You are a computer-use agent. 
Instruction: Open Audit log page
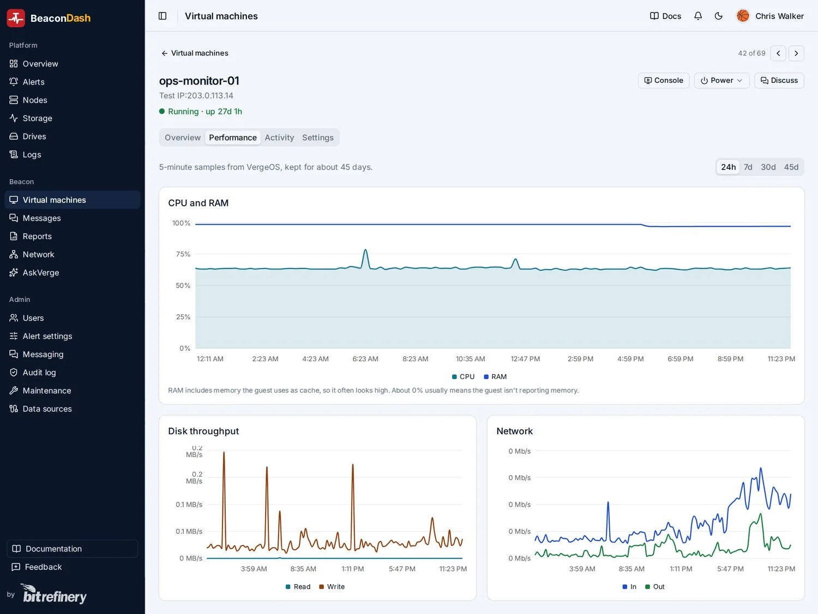point(72,373)
